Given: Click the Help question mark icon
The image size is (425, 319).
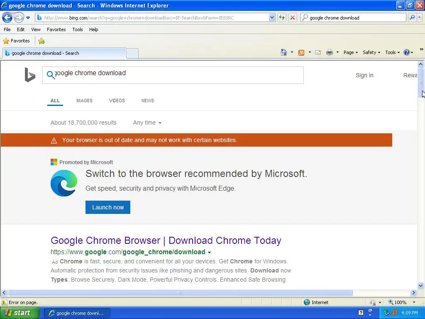Looking at the screenshot, I should [x=407, y=52].
